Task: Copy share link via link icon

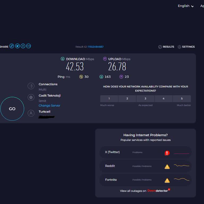Action: tap(12, 46)
